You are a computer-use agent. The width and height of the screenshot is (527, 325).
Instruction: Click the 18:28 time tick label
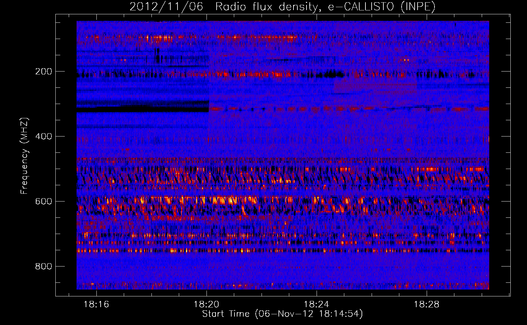coord(427,305)
